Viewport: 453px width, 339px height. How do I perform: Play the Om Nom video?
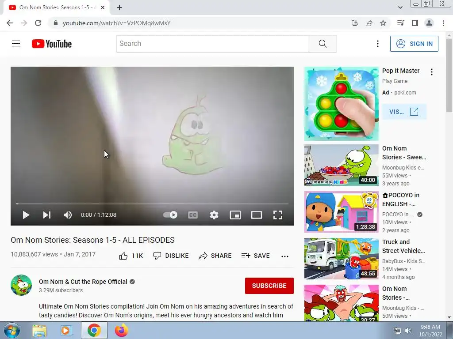coord(26,215)
